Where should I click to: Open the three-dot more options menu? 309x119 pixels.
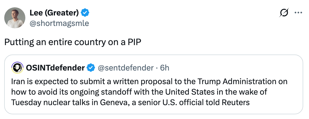click(298, 13)
